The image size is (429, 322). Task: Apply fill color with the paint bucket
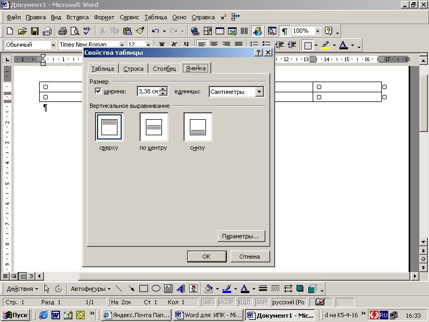point(209,289)
